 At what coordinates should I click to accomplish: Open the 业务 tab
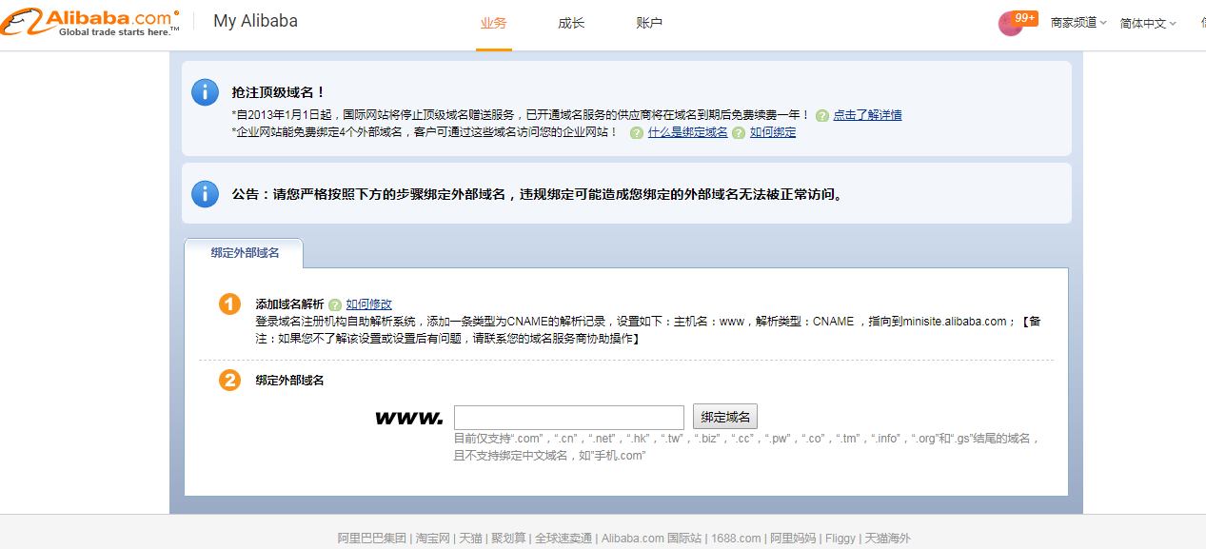pyautogui.click(x=494, y=24)
